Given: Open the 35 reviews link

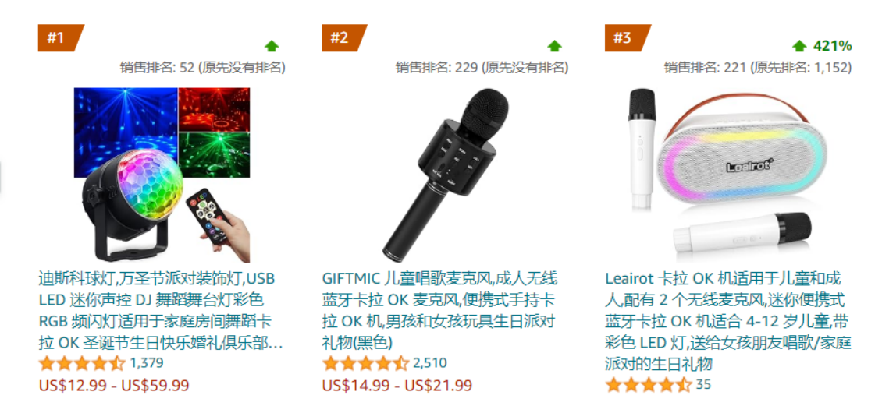Looking at the screenshot, I should (x=704, y=385).
